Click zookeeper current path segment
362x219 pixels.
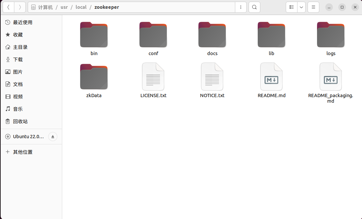[107, 7]
